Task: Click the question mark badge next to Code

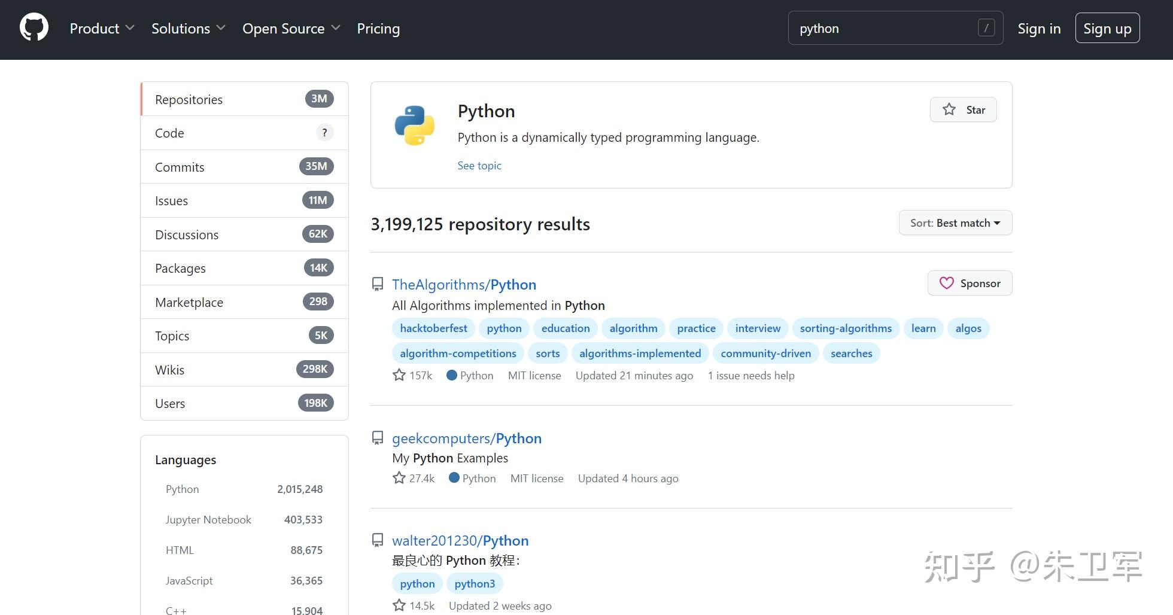Action: point(324,133)
